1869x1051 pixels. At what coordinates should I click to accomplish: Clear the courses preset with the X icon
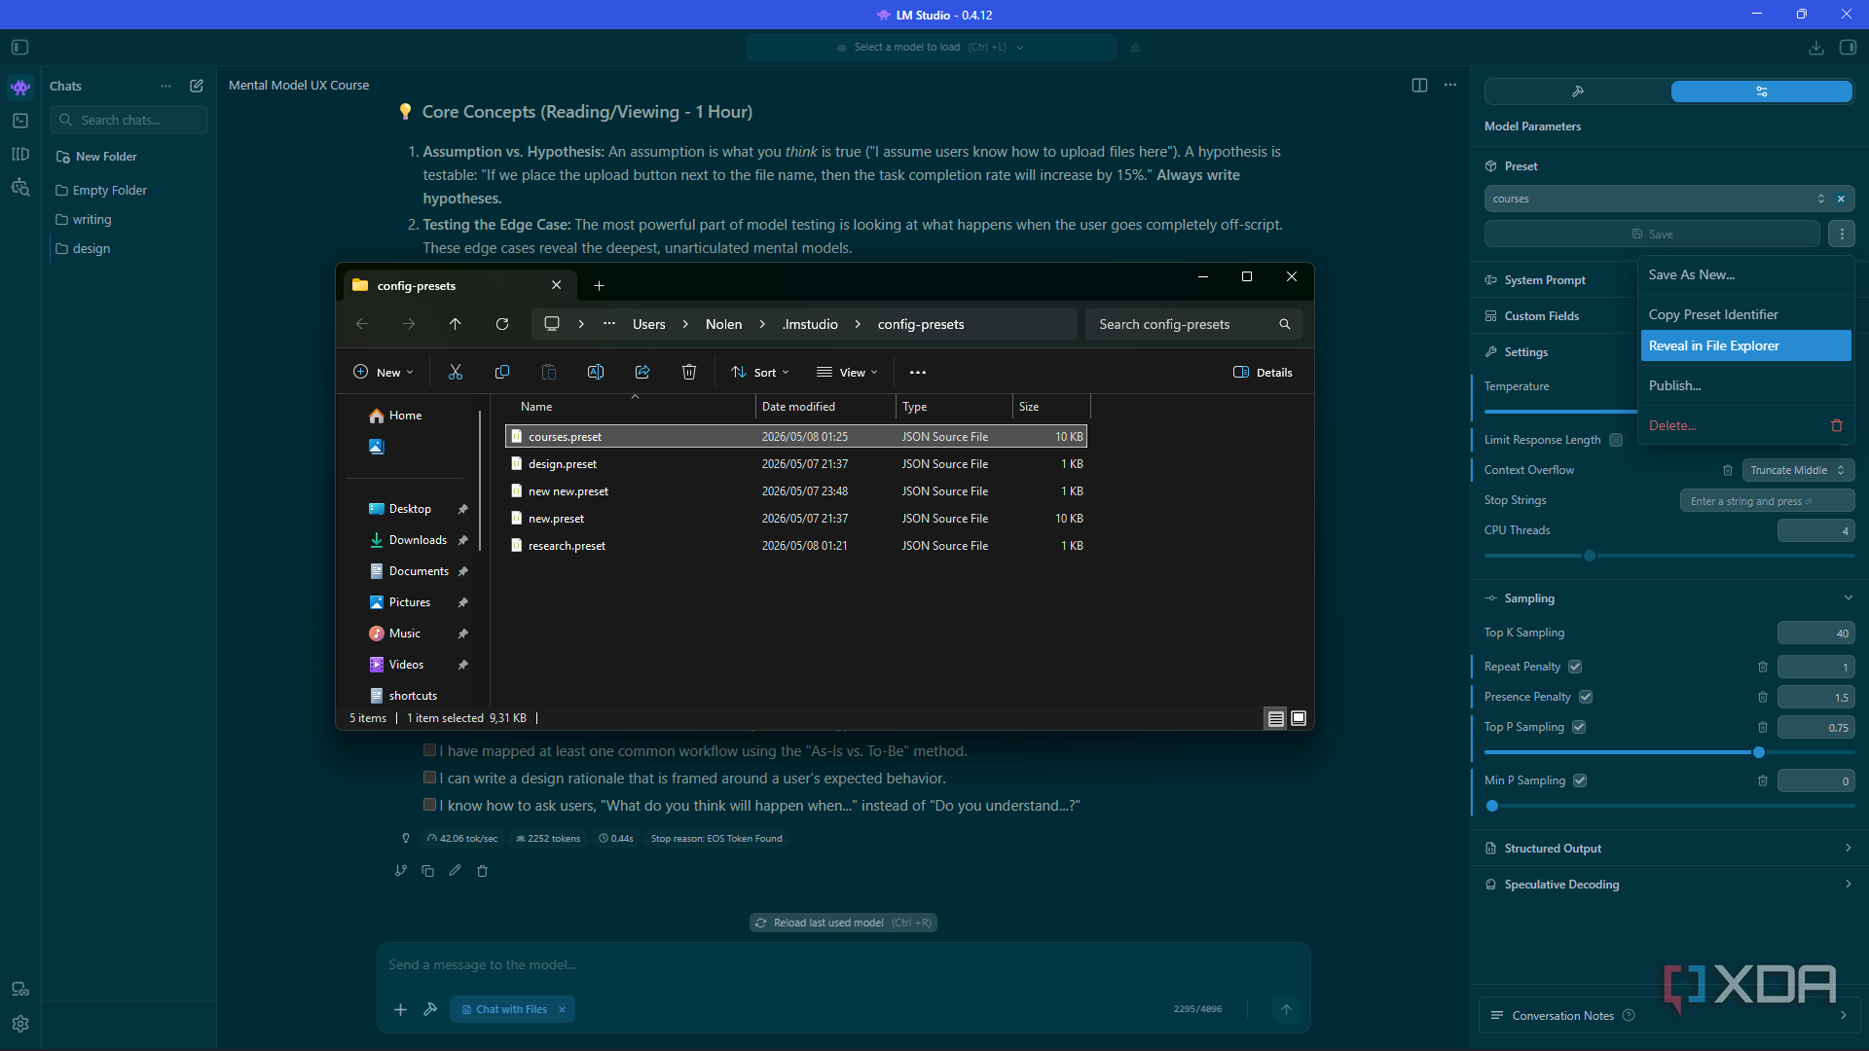[1841, 199]
